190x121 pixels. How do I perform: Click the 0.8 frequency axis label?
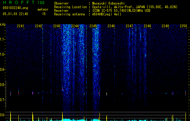(2, 85)
